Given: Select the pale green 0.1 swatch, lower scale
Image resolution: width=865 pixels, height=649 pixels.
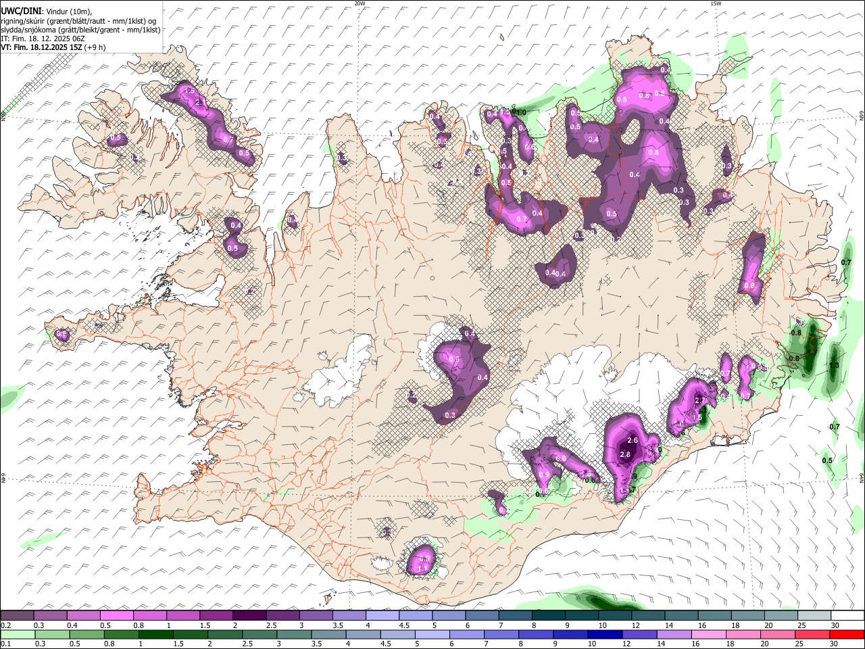Looking at the screenshot, I should [x=18, y=635].
